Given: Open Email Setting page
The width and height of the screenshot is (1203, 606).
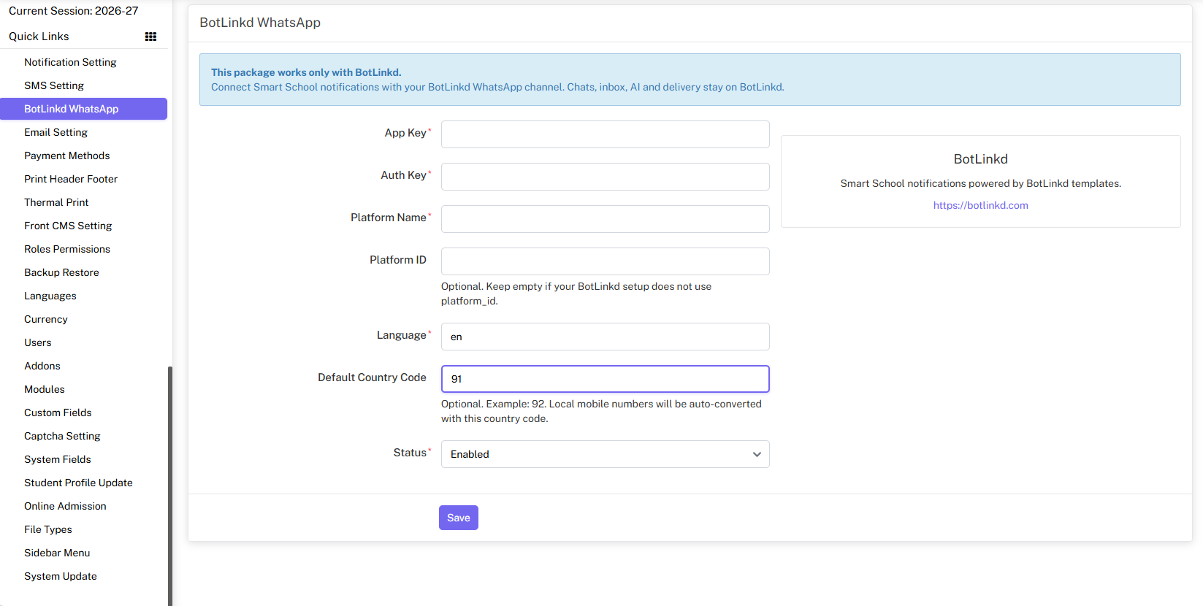Looking at the screenshot, I should pos(56,132).
